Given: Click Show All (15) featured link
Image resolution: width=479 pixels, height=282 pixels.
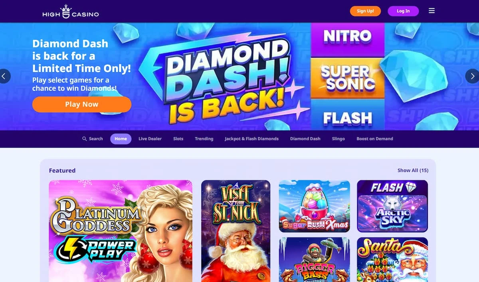Looking at the screenshot, I should coord(413,170).
